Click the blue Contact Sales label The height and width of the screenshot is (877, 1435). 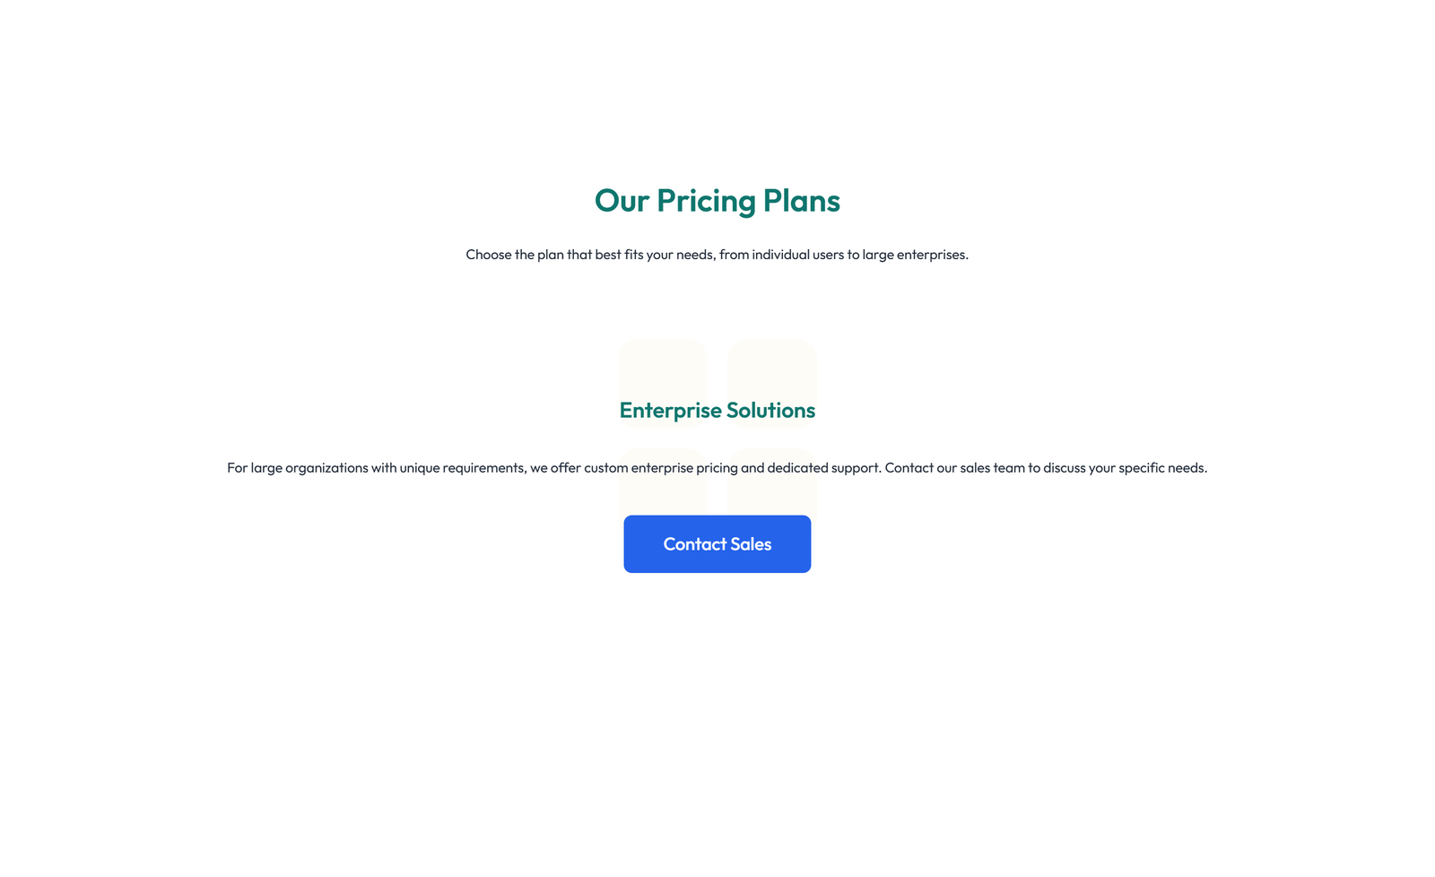(717, 543)
